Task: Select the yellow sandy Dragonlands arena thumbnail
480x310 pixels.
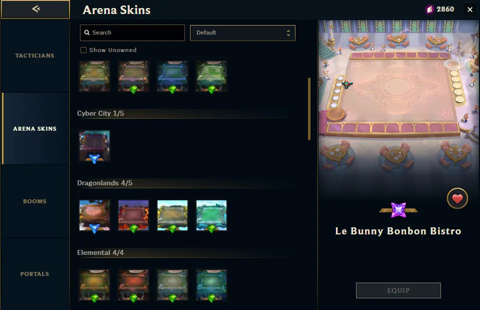Action: tap(172, 215)
